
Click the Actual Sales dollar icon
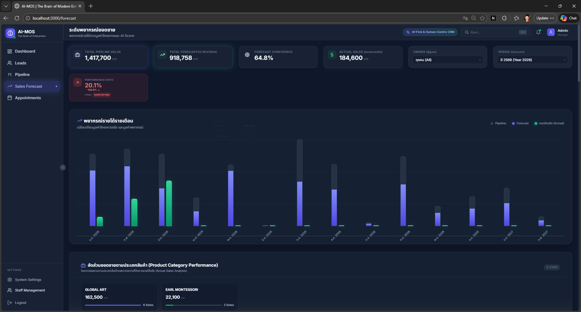click(332, 55)
